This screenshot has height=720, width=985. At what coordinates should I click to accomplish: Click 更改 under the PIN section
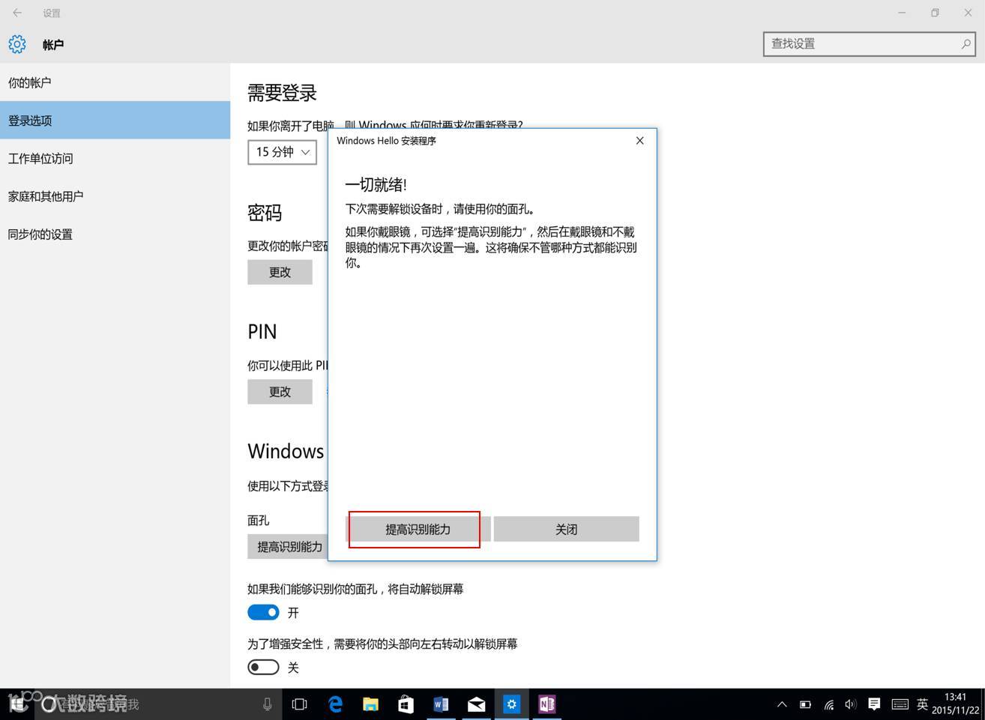coord(280,392)
